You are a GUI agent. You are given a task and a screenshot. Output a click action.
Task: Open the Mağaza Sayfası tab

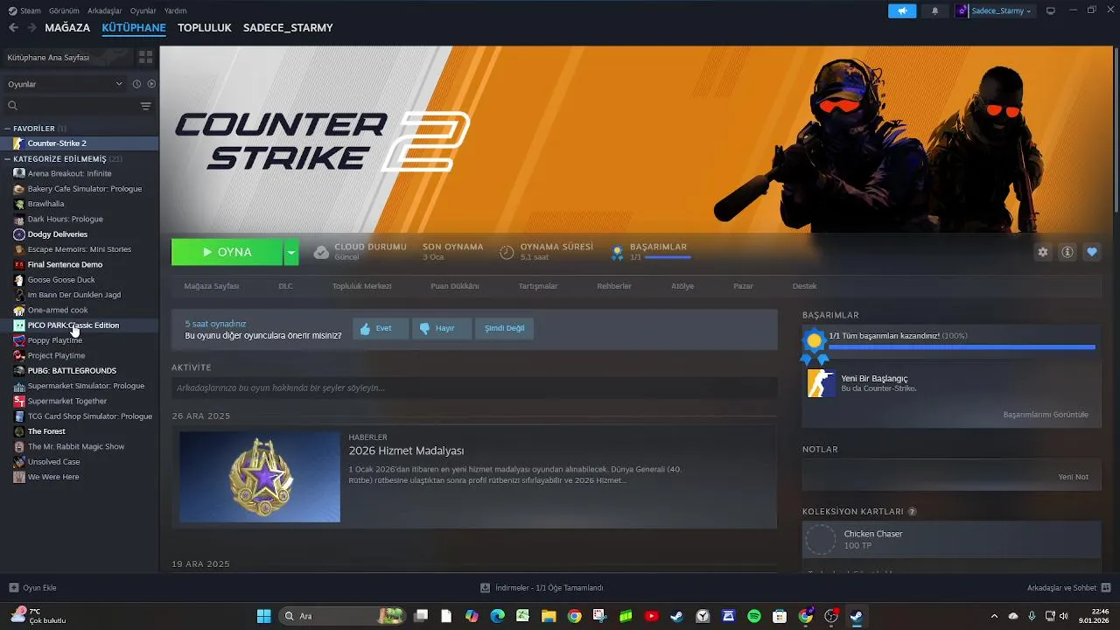click(x=212, y=286)
